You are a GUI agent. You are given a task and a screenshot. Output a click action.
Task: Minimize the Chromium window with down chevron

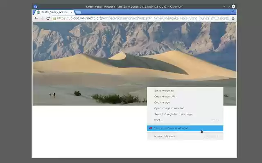pos(224,7)
